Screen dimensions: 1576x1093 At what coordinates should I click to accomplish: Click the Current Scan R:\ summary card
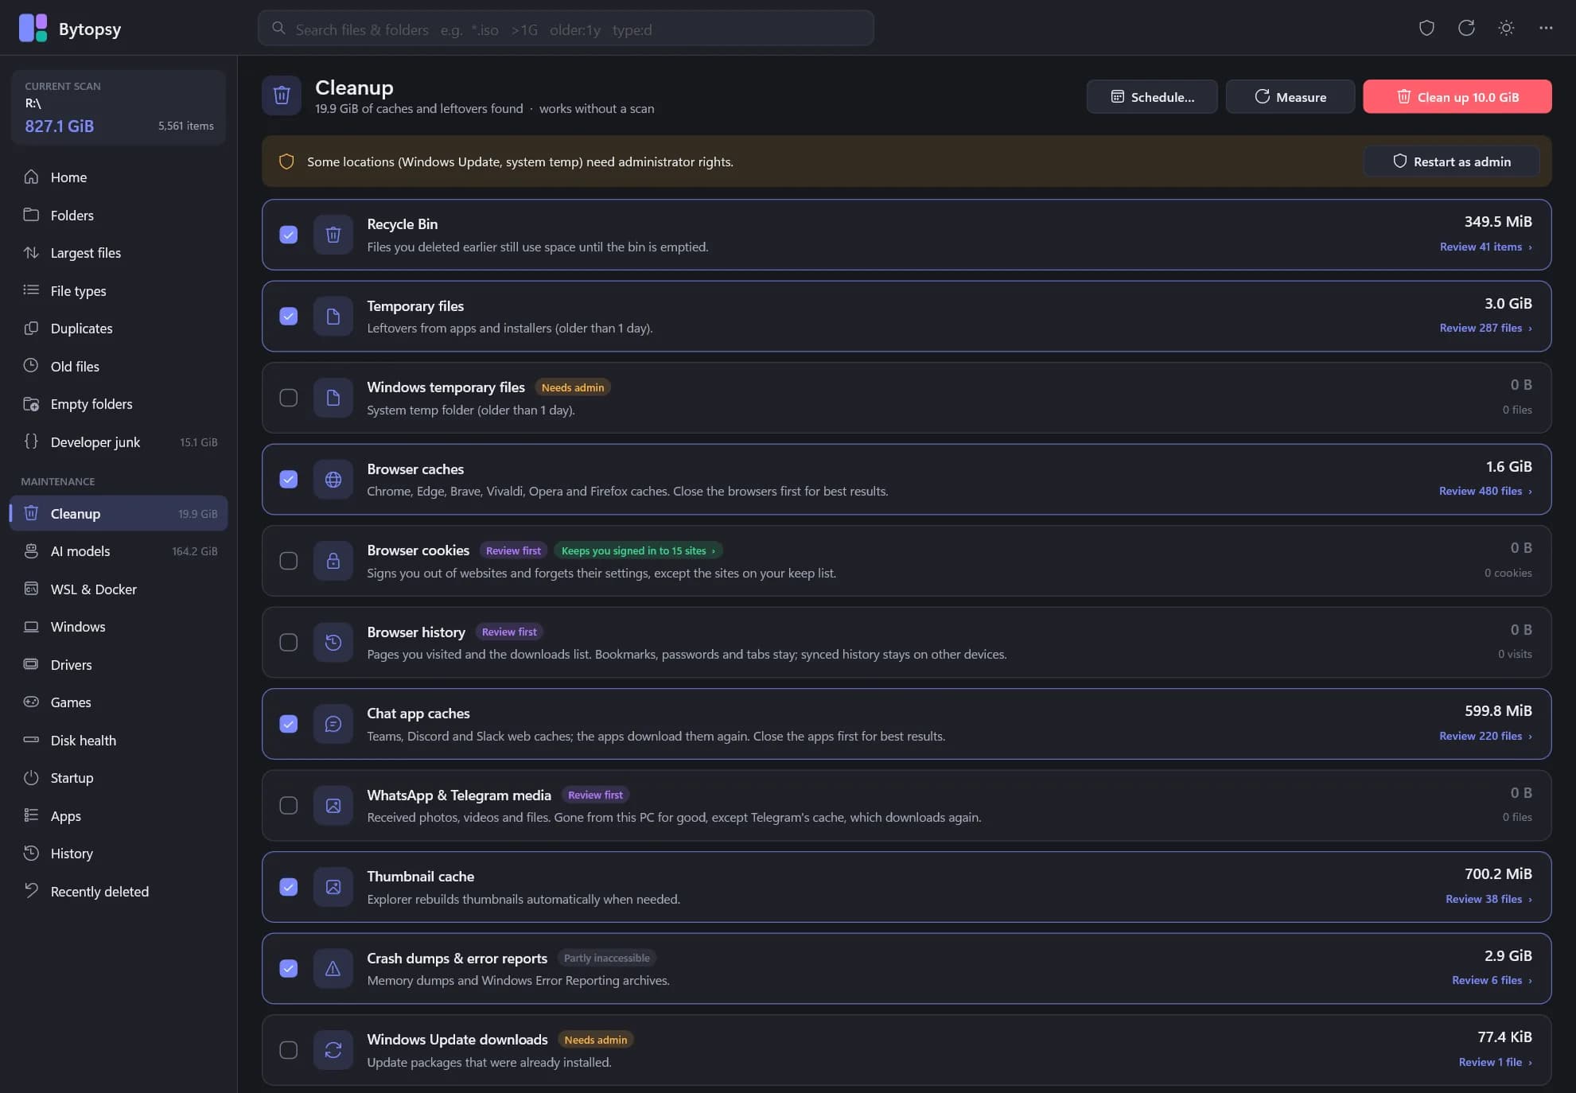(x=119, y=107)
